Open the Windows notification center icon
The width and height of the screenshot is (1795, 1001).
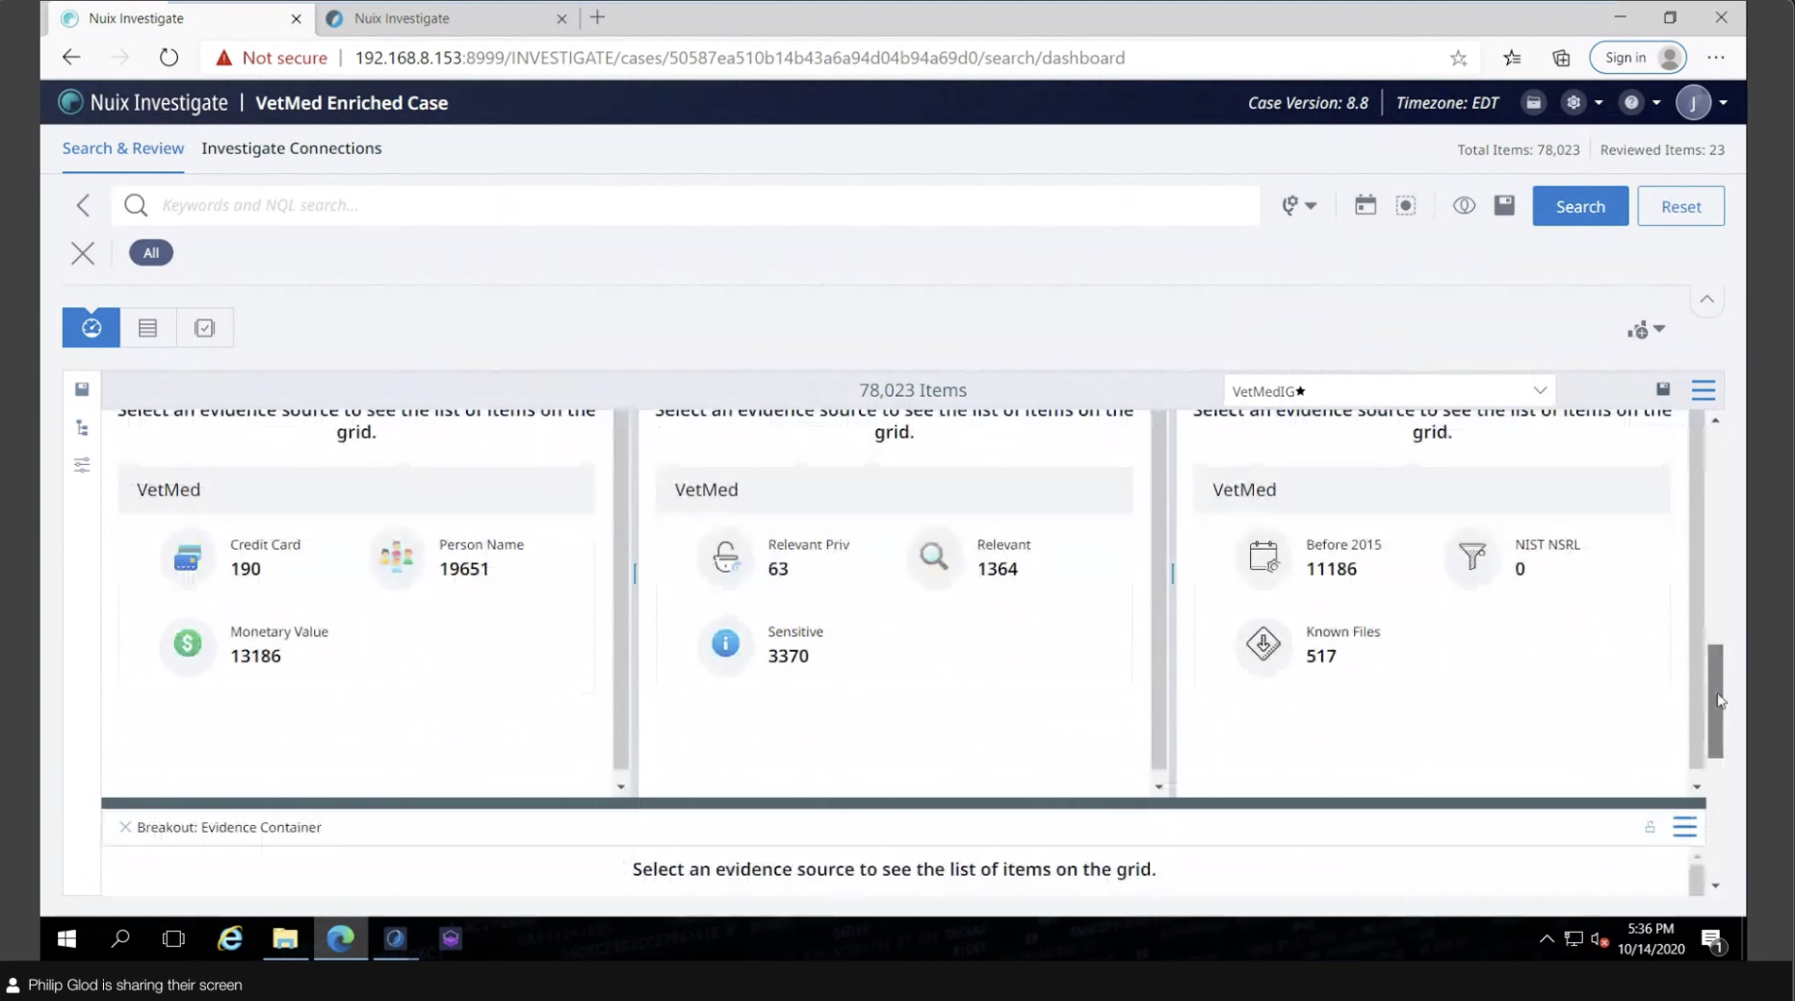pyautogui.click(x=1711, y=939)
